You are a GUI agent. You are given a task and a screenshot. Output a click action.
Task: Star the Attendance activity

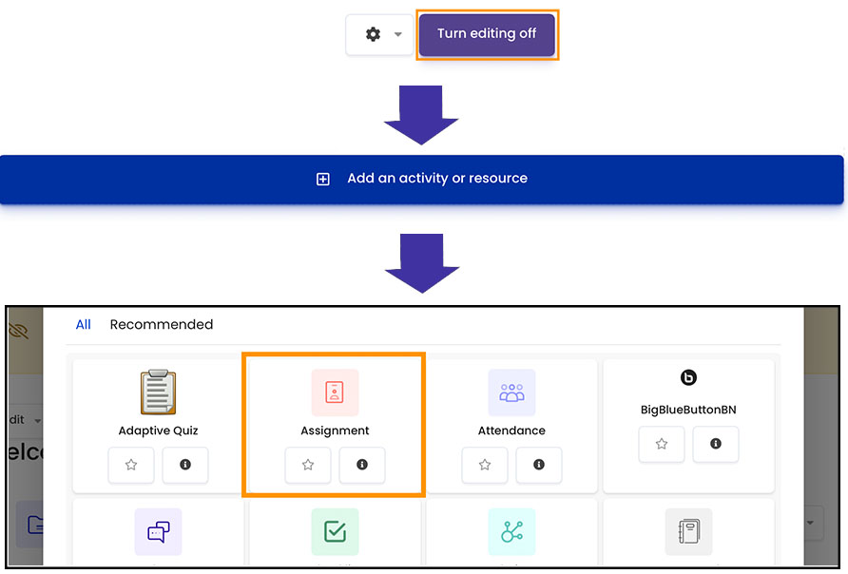pos(485,465)
